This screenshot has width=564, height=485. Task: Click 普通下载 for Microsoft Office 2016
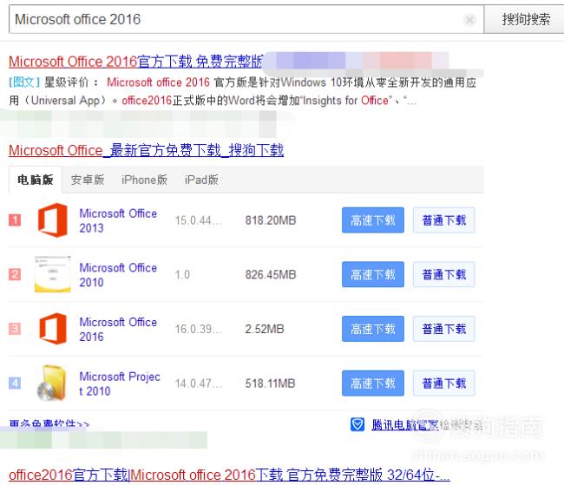tap(444, 329)
